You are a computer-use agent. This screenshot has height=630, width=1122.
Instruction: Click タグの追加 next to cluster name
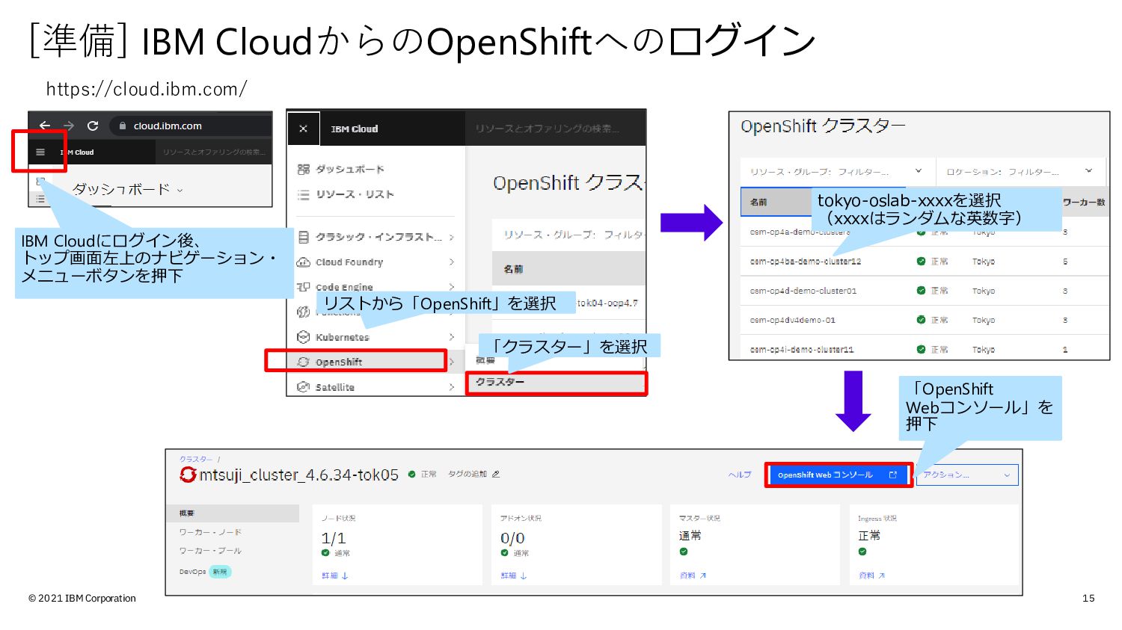[x=467, y=474]
